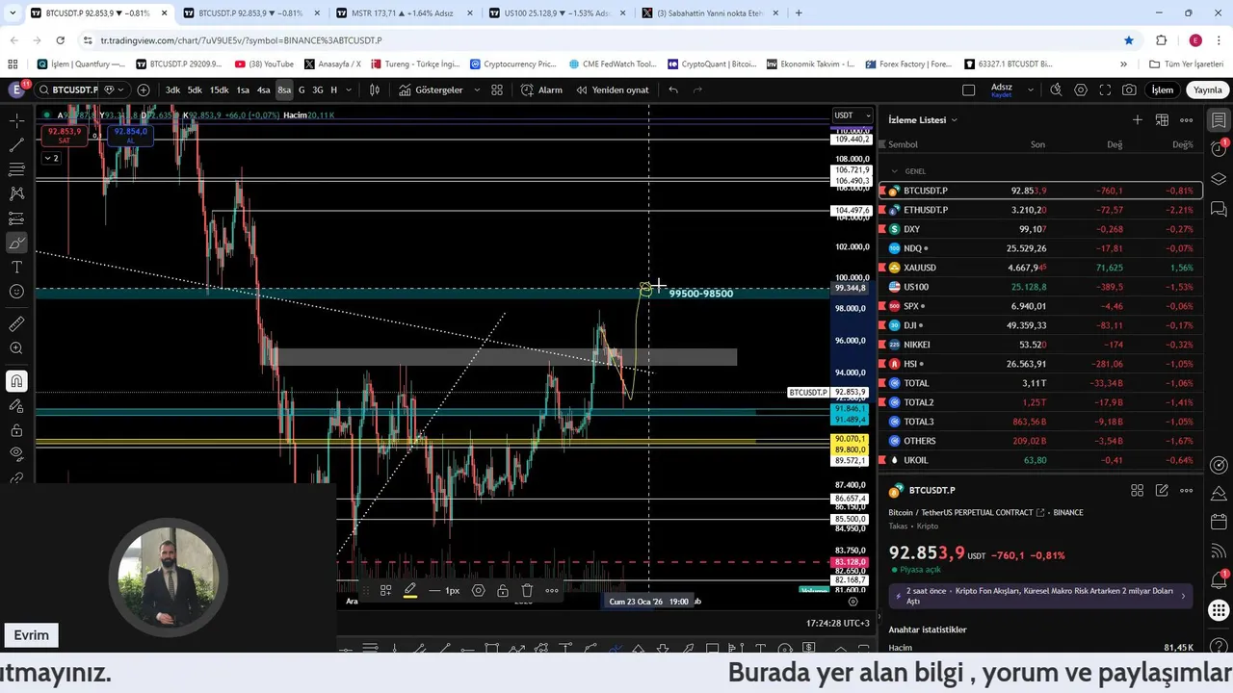Open quick search lightning icon
The width and height of the screenshot is (1233, 693).
(1056, 90)
